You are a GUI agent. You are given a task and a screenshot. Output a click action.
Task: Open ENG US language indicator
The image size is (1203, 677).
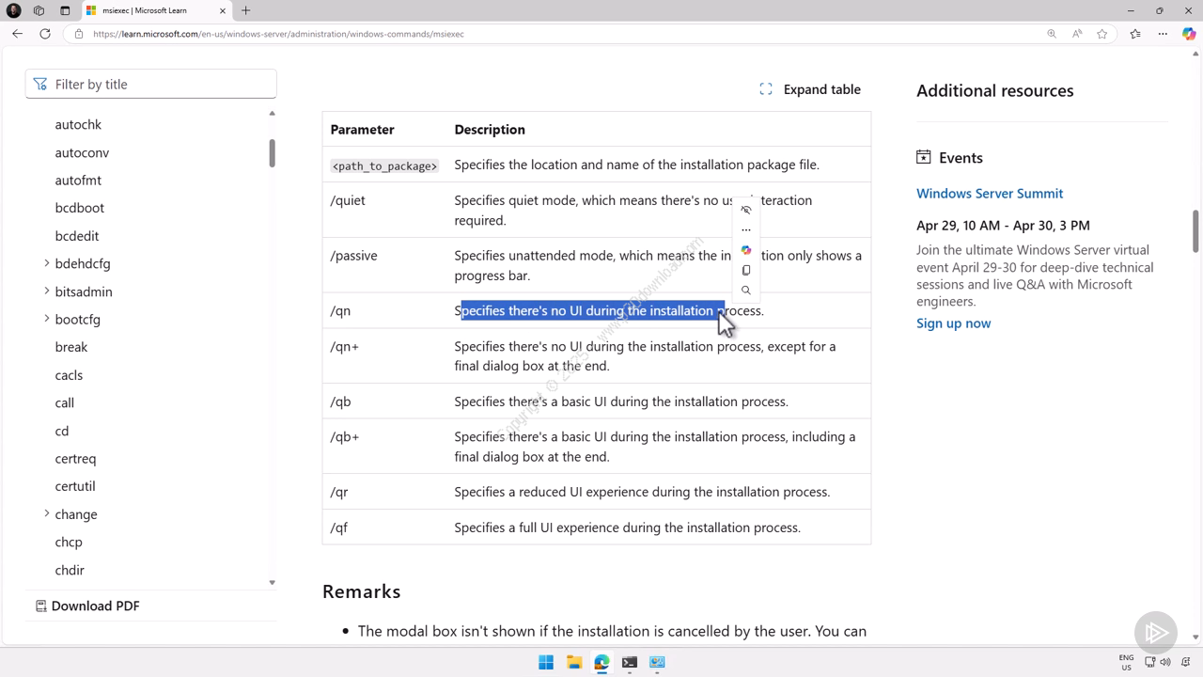pyautogui.click(x=1126, y=662)
